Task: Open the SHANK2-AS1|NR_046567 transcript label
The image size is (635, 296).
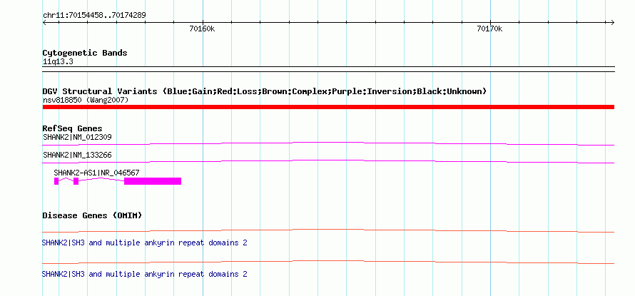Action: [x=97, y=173]
